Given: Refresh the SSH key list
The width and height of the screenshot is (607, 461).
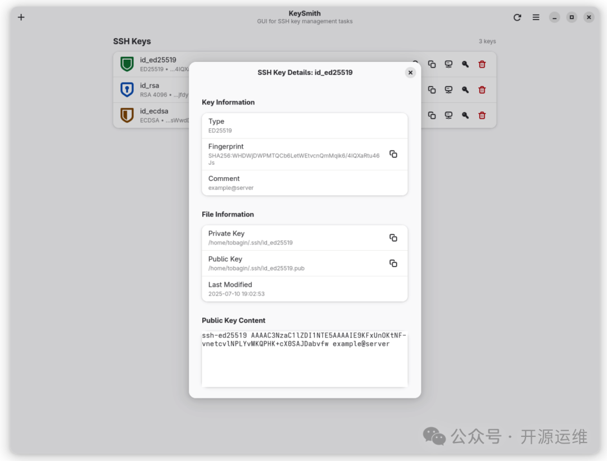Looking at the screenshot, I should click(x=517, y=17).
